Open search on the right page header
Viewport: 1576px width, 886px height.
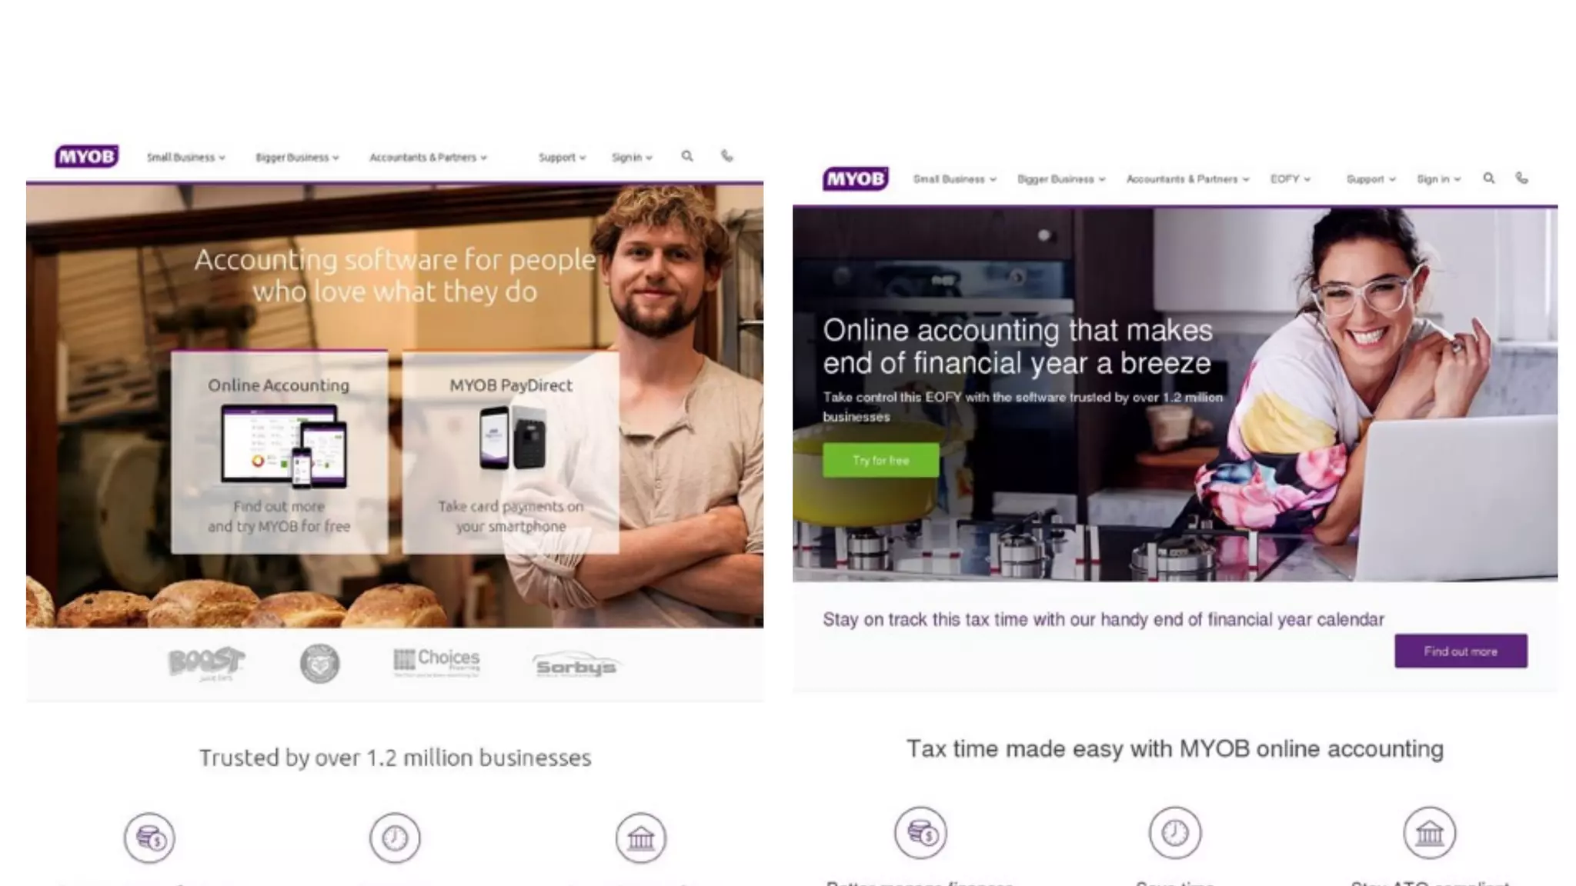(1489, 178)
